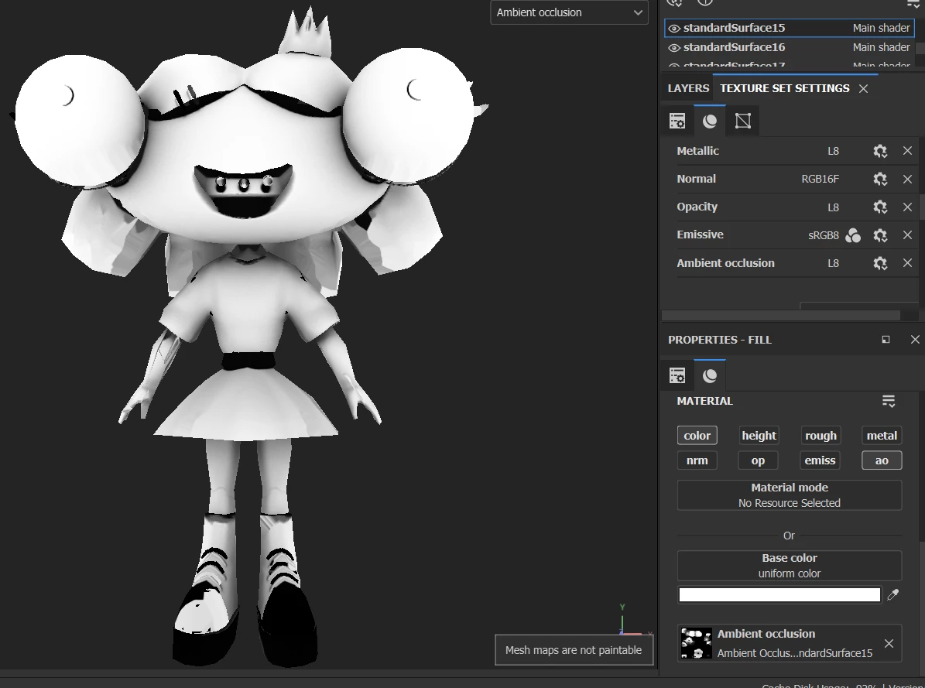This screenshot has height=688, width=925.
Task: Open Main shader dropdown for standardSurface16
Action: point(881,47)
